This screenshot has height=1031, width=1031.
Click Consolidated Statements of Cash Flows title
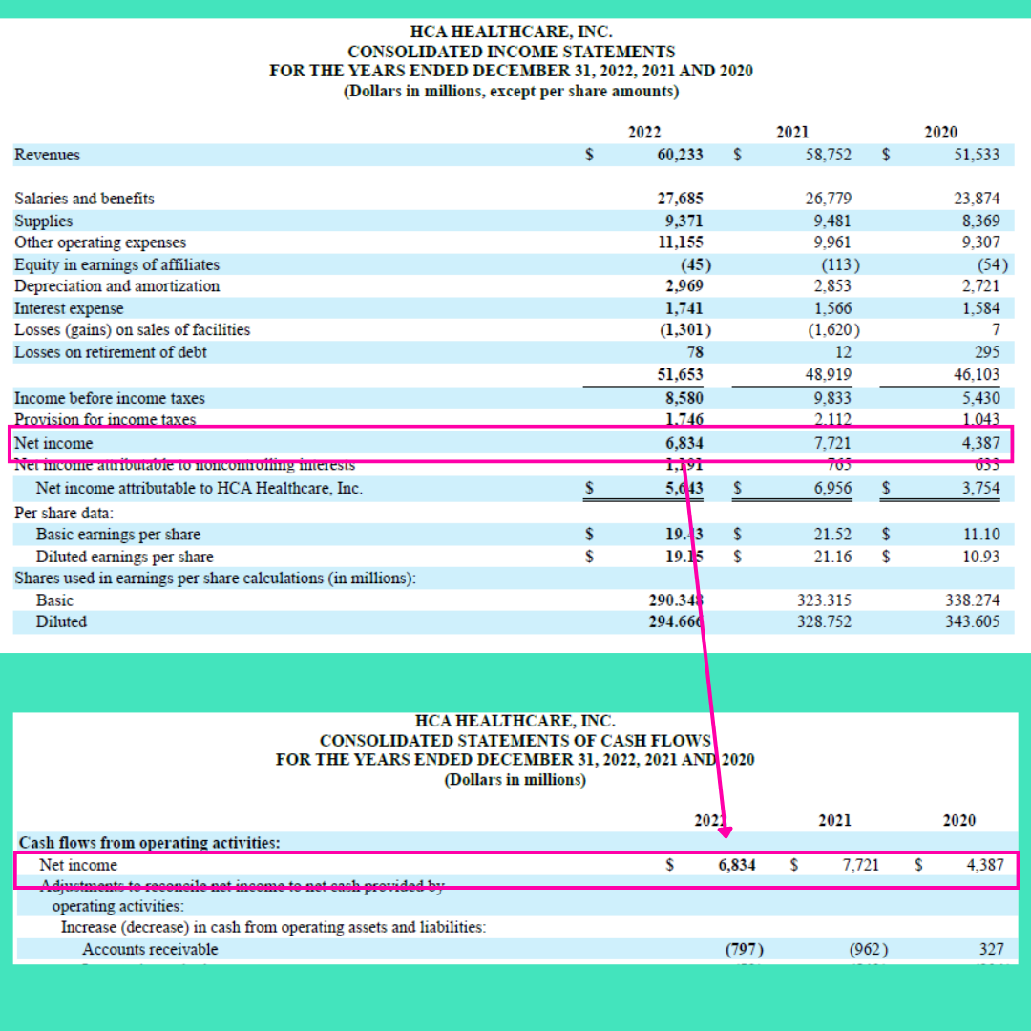[x=515, y=741]
